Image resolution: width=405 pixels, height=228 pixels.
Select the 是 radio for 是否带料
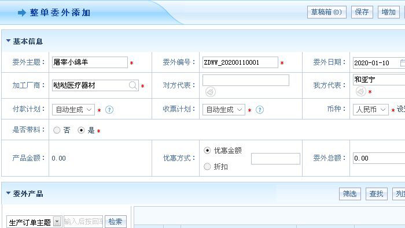click(x=81, y=130)
